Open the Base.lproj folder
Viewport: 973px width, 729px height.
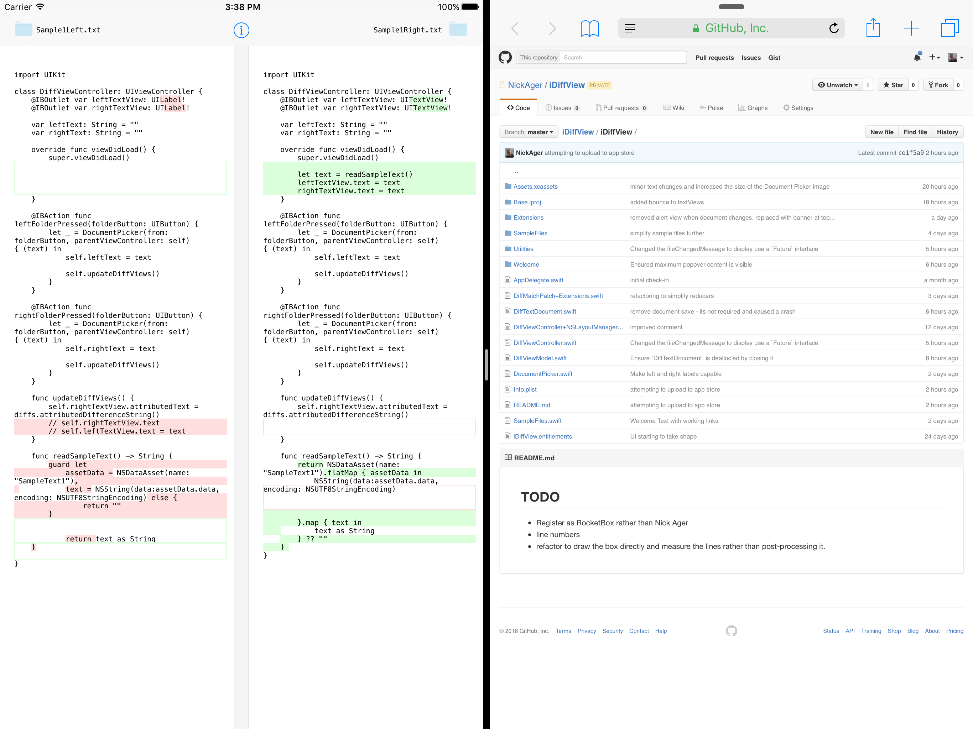point(527,202)
